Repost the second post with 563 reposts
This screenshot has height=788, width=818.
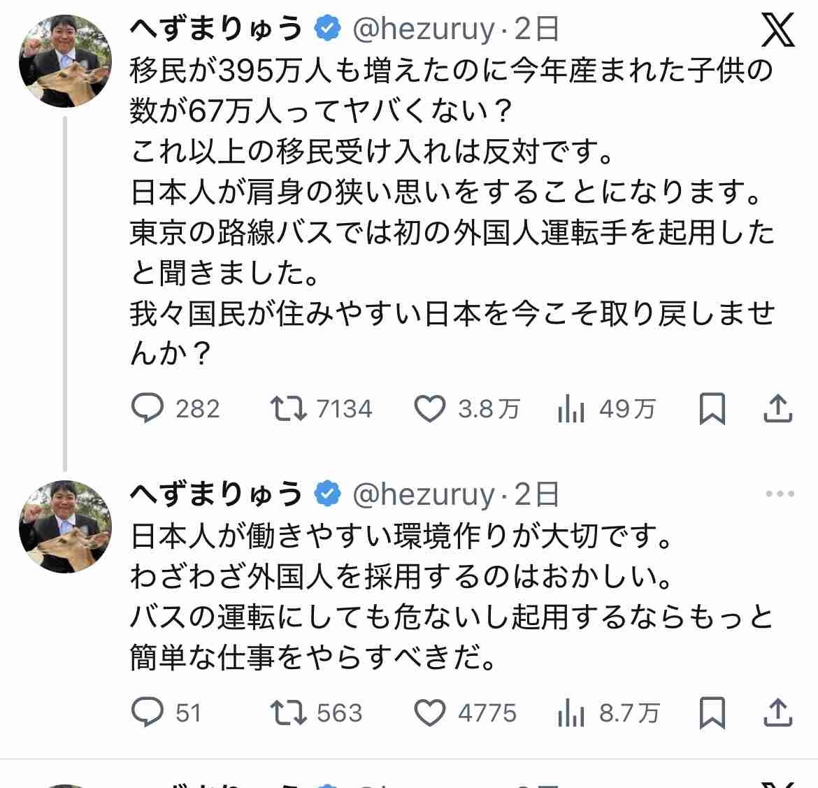[289, 712]
